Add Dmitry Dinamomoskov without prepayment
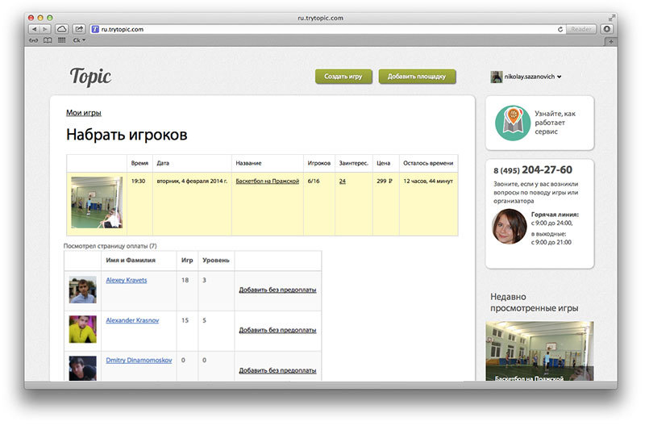Image resolution: width=645 pixels, height=430 pixels. (x=277, y=370)
